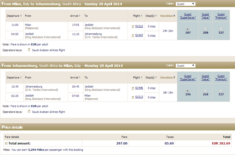Click the airline icon beside SV212

tap(133, 27)
